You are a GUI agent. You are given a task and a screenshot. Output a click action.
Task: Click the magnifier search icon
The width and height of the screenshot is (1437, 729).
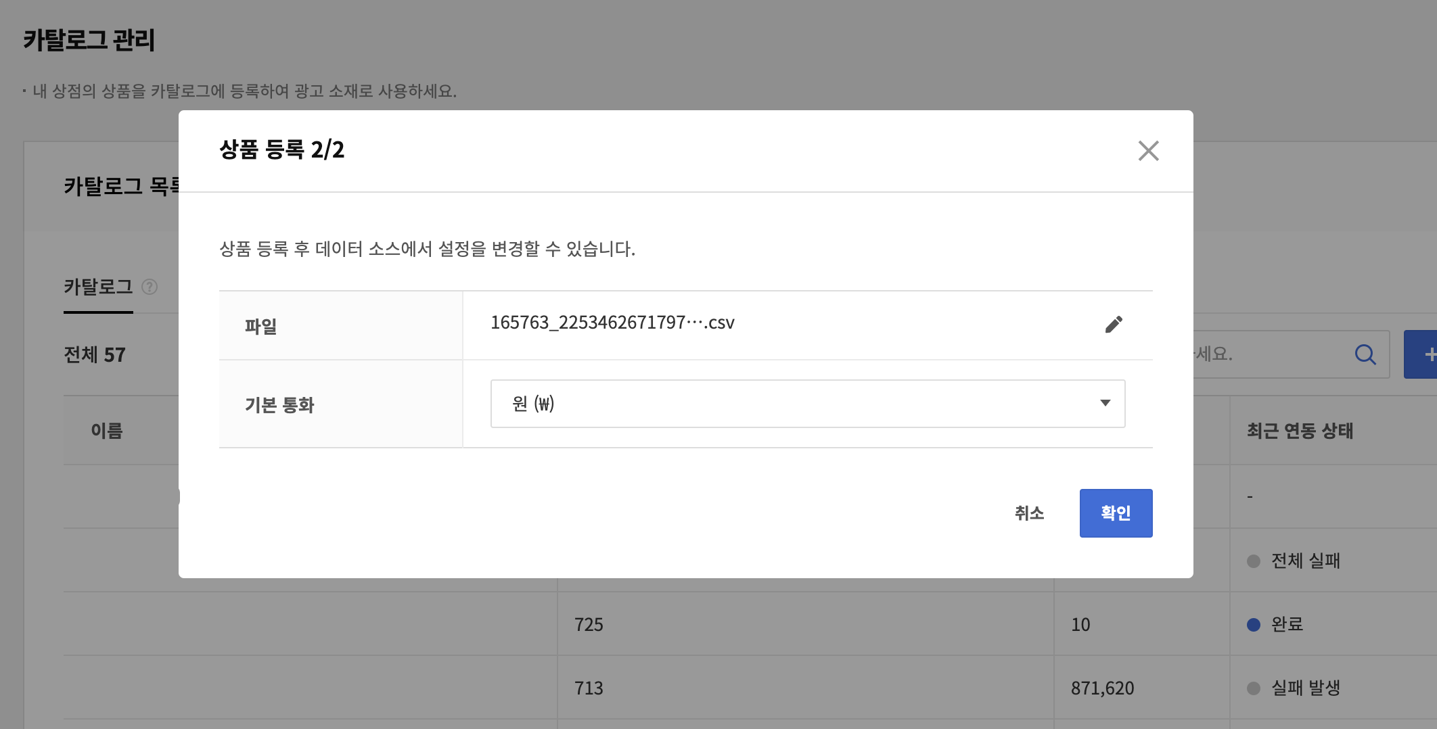pos(1365,354)
